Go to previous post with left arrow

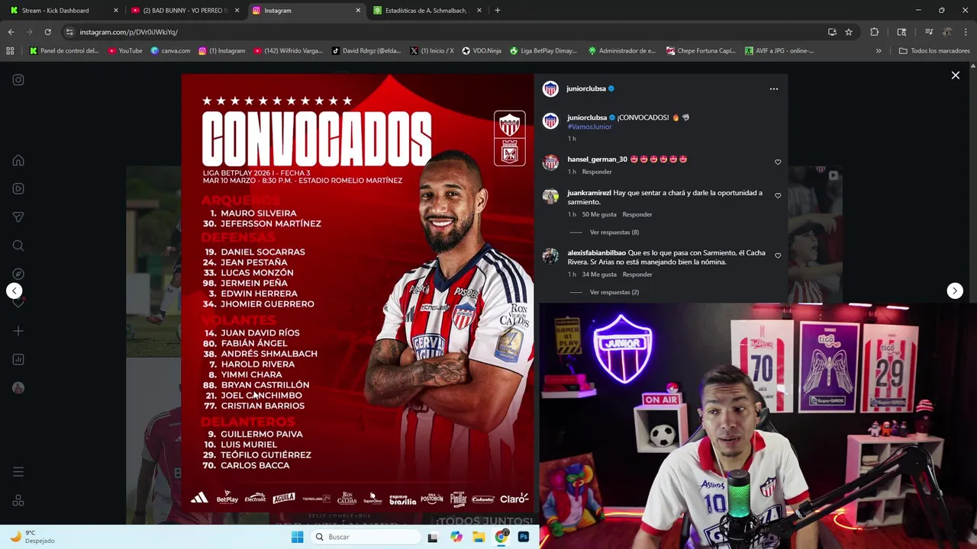(14, 291)
